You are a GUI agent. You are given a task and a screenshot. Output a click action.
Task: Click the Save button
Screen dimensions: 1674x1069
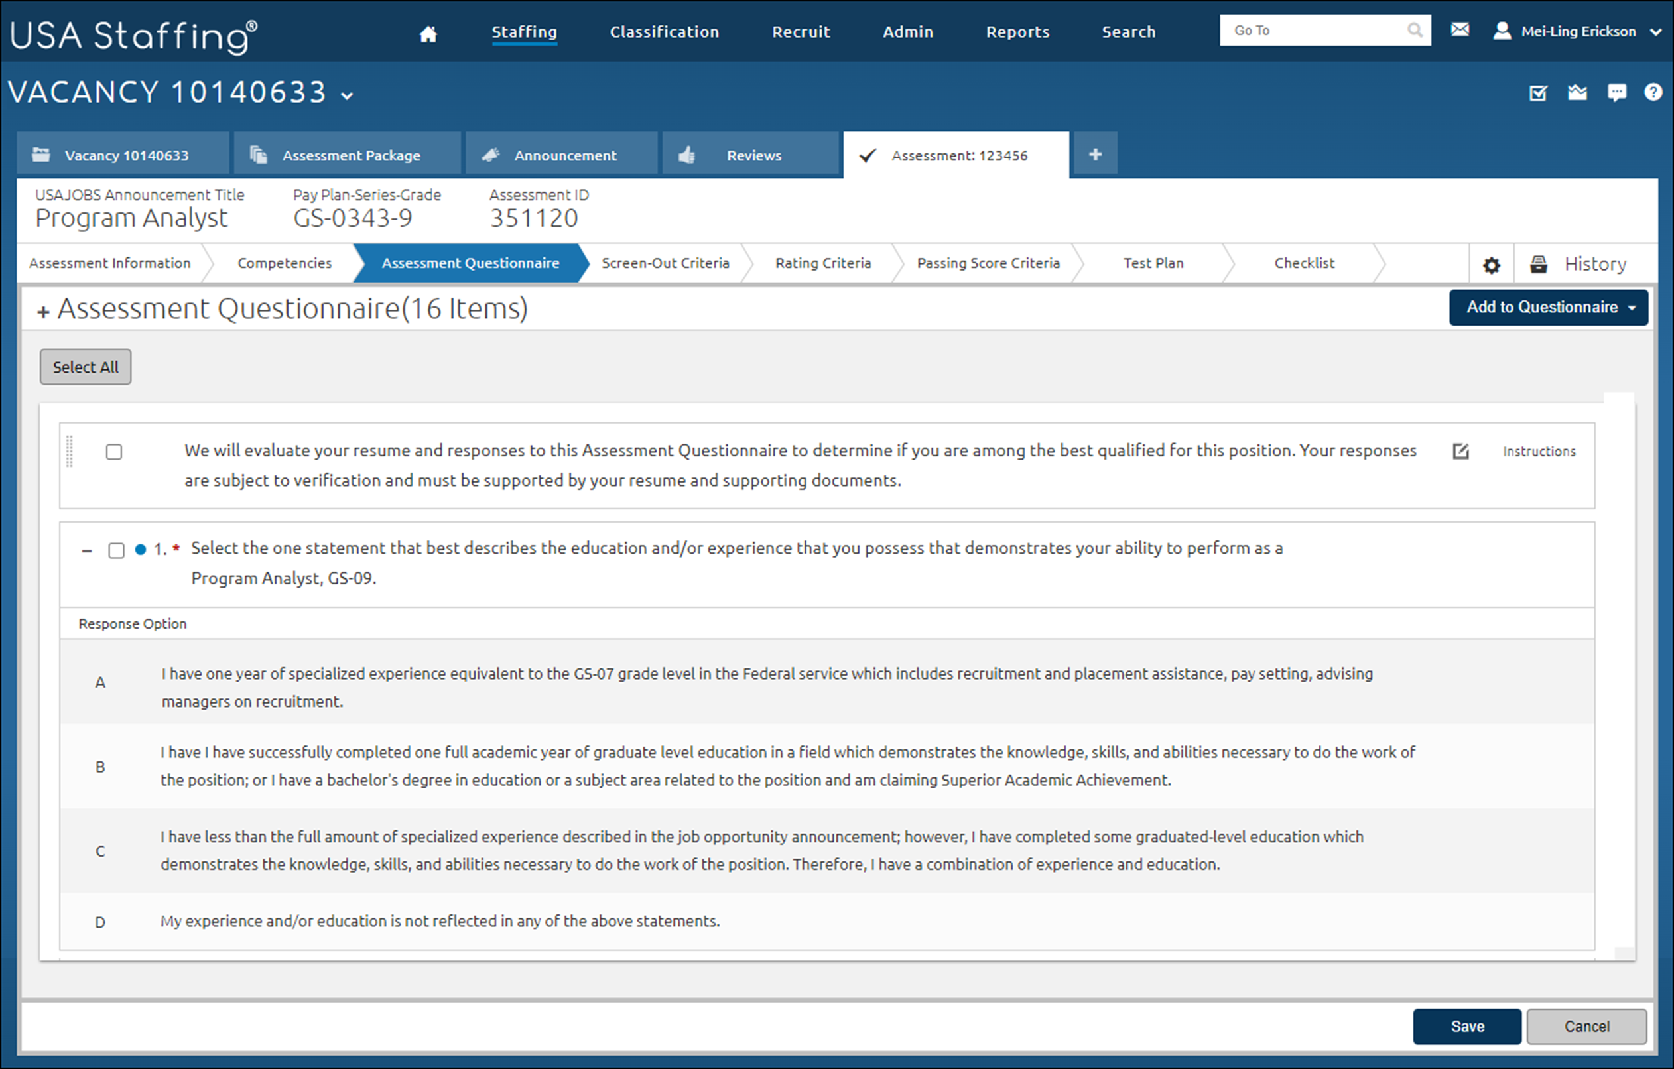coord(1467,1026)
